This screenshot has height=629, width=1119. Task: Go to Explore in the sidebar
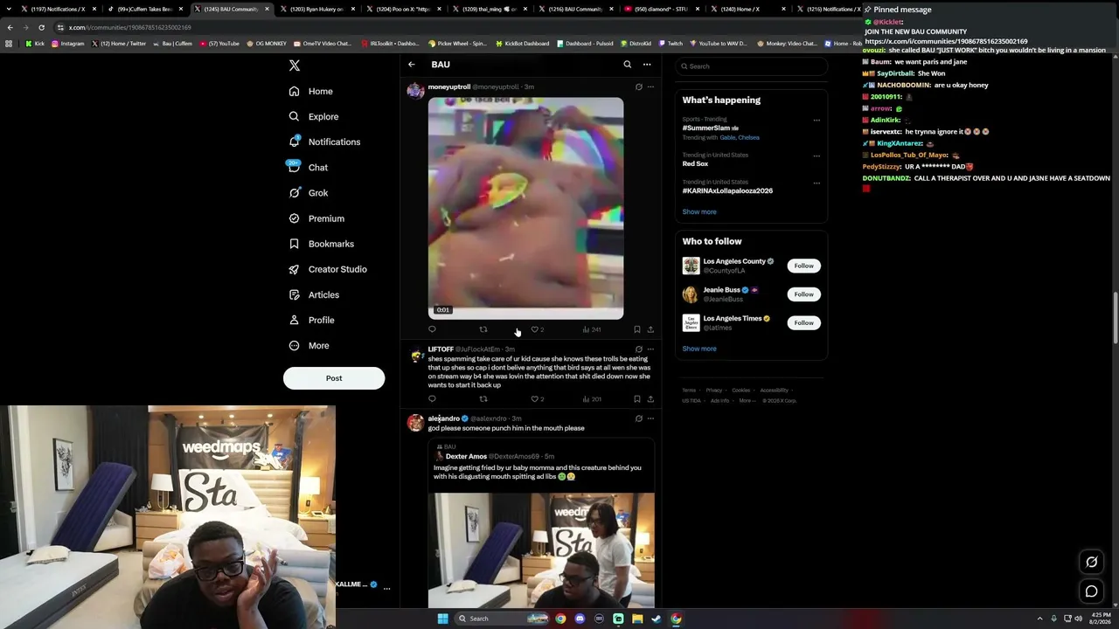[x=313, y=116]
